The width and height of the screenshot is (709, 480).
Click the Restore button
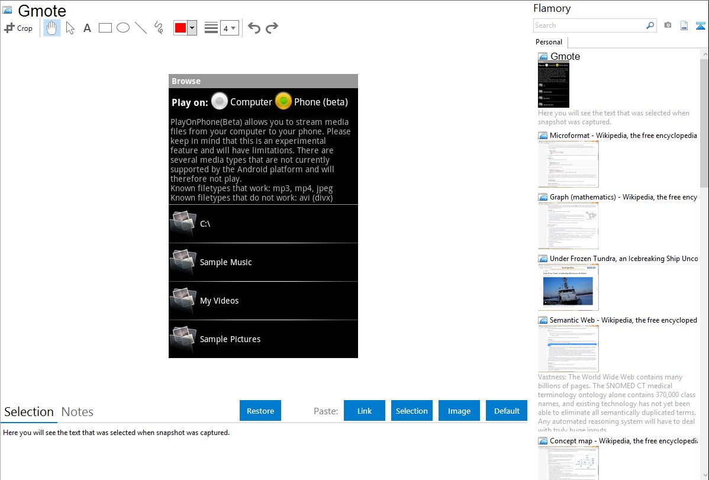tap(260, 411)
